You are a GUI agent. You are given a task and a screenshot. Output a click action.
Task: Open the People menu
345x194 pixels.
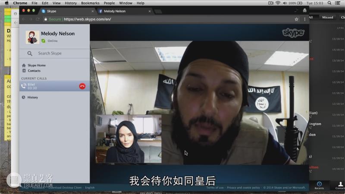coord(109,3)
